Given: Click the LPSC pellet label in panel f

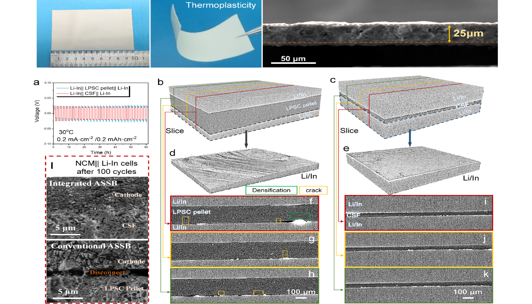Looking at the screenshot, I should point(192,212).
